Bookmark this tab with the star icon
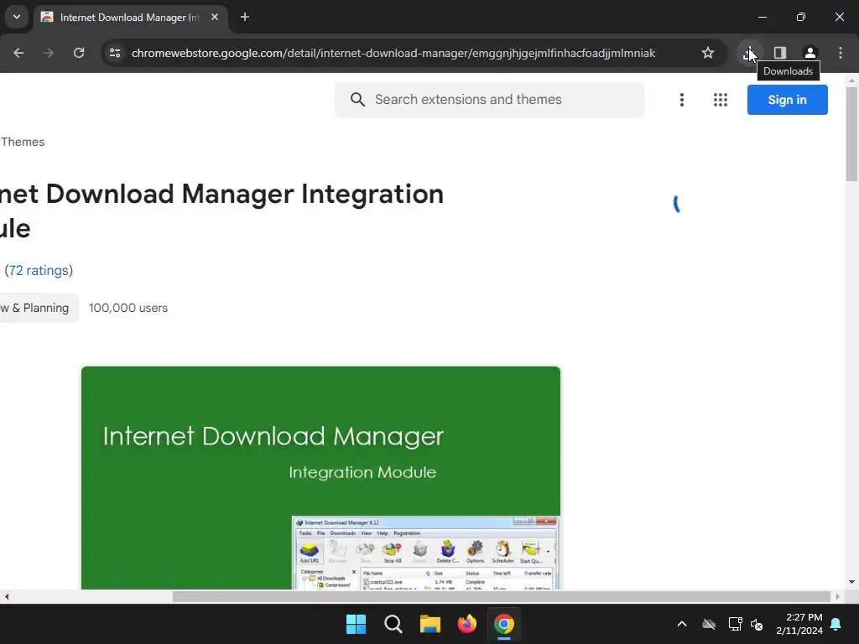The width and height of the screenshot is (859, 644). point(708,53)
